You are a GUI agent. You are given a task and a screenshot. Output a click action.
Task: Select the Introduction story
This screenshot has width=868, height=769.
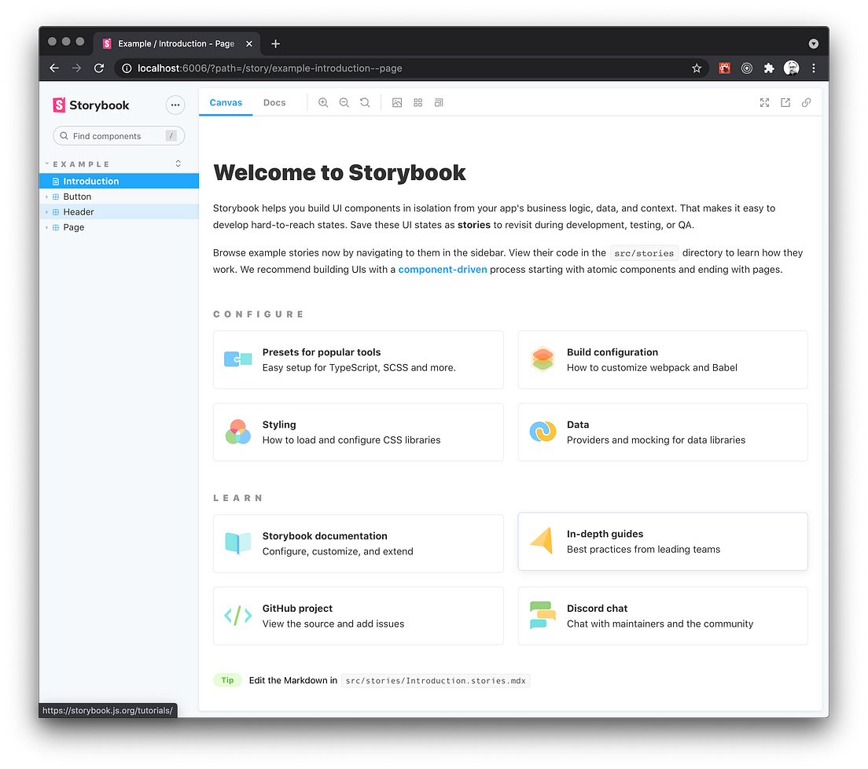pyautogui.click(x=119, y=181)
